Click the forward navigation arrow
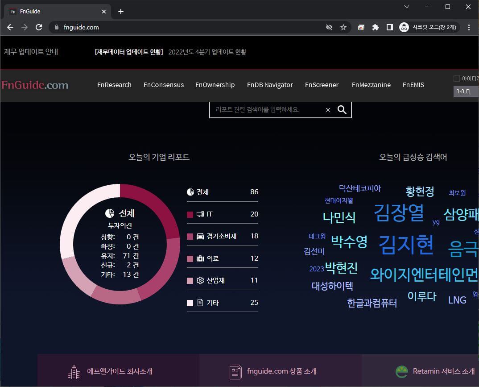The width and height of the screenshot is (479, 387). (x=25, y=27)
